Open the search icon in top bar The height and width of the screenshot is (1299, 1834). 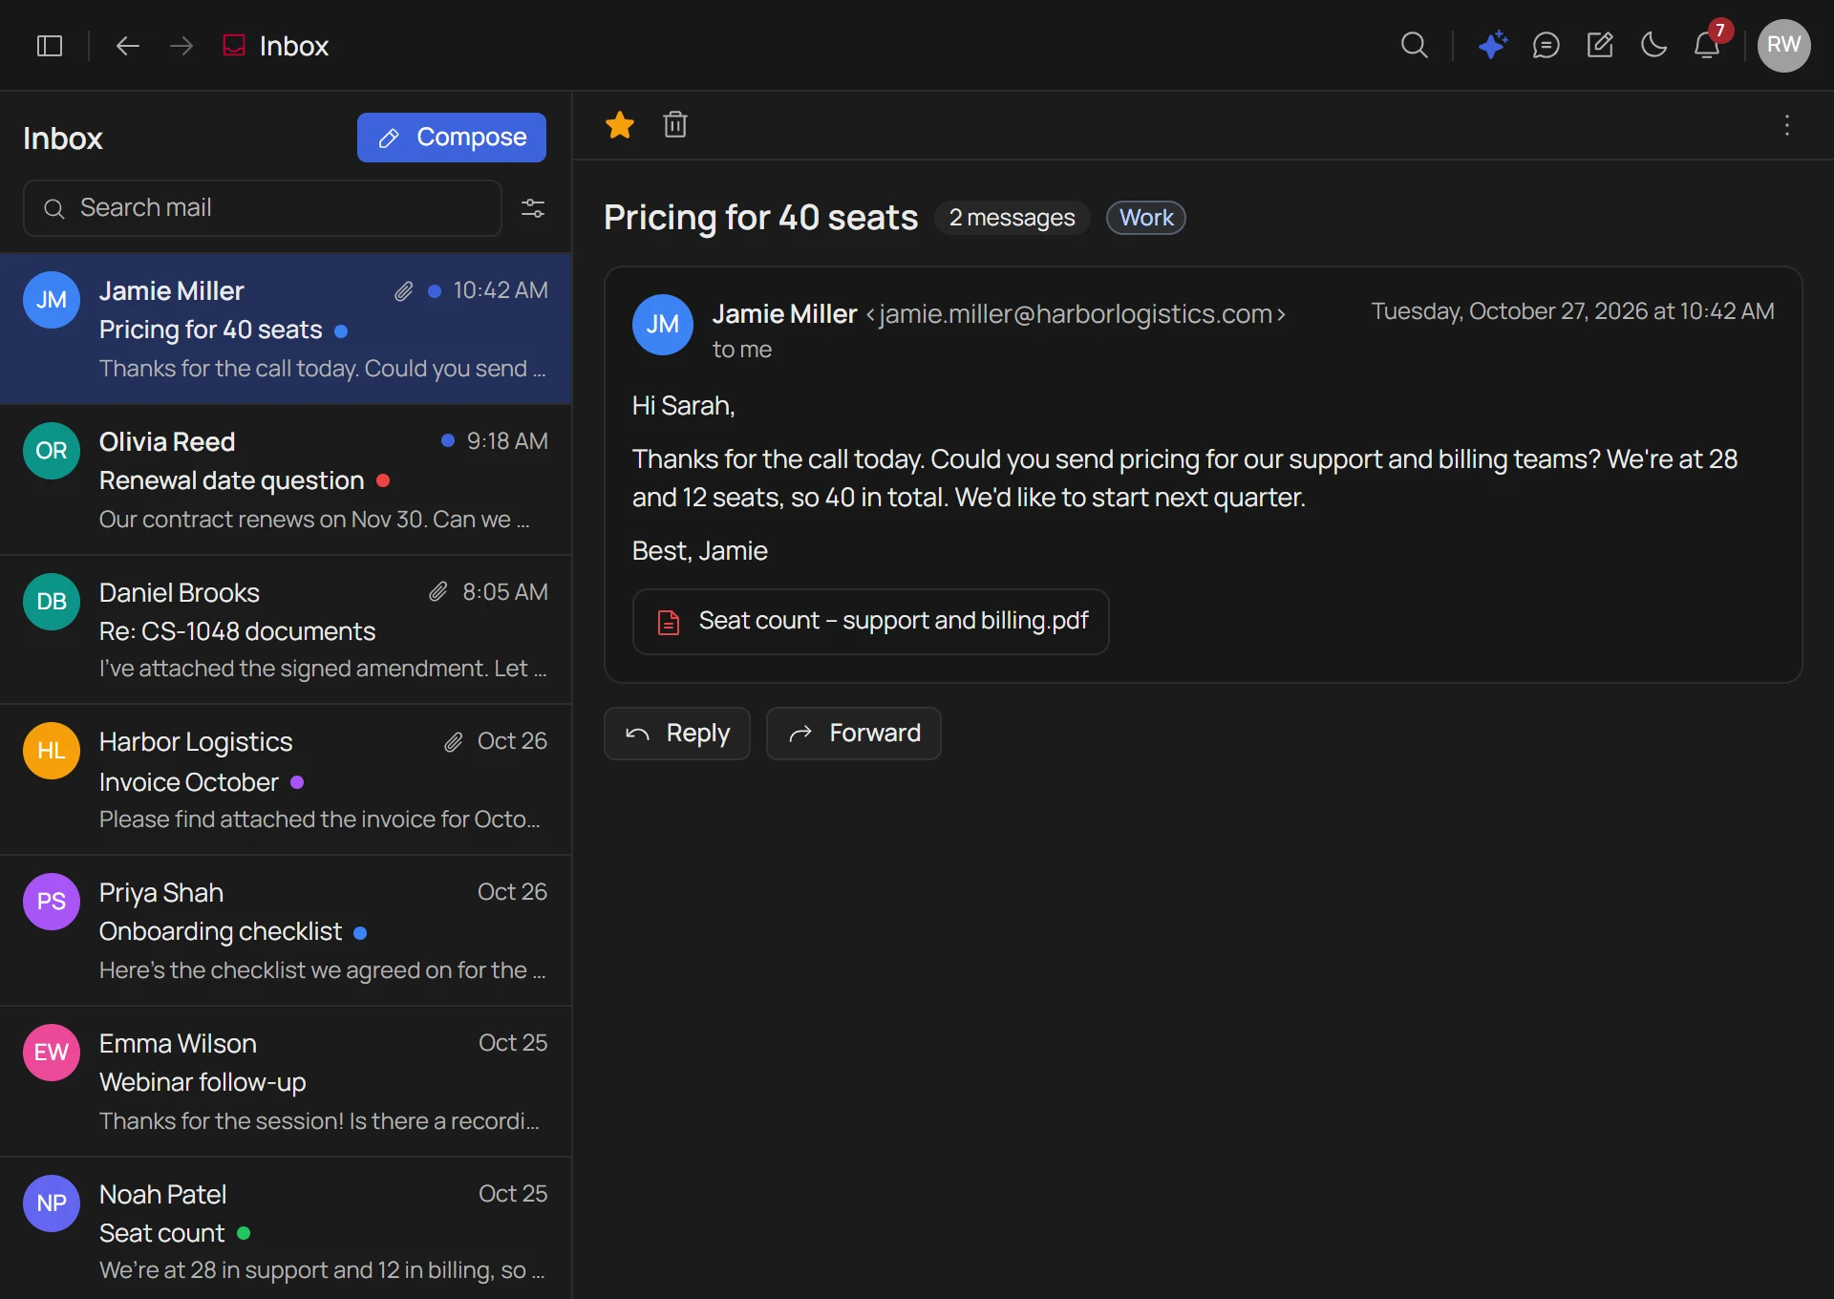tap(1415, 45)
